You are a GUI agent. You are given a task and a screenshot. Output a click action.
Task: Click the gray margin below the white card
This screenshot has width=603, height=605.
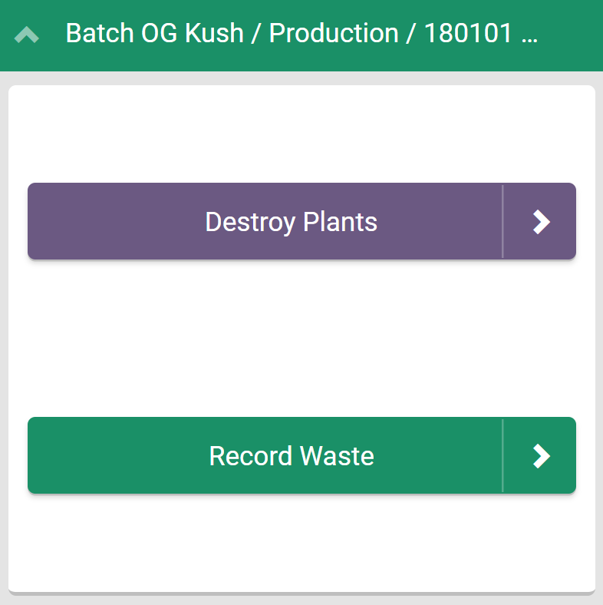[301, 600]
